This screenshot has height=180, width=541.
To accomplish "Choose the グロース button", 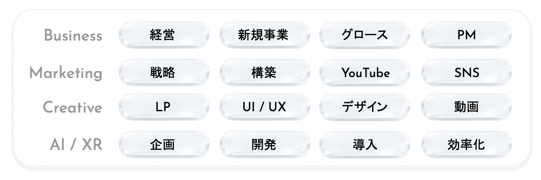I will pyautogui.click(x=365, y=35).
